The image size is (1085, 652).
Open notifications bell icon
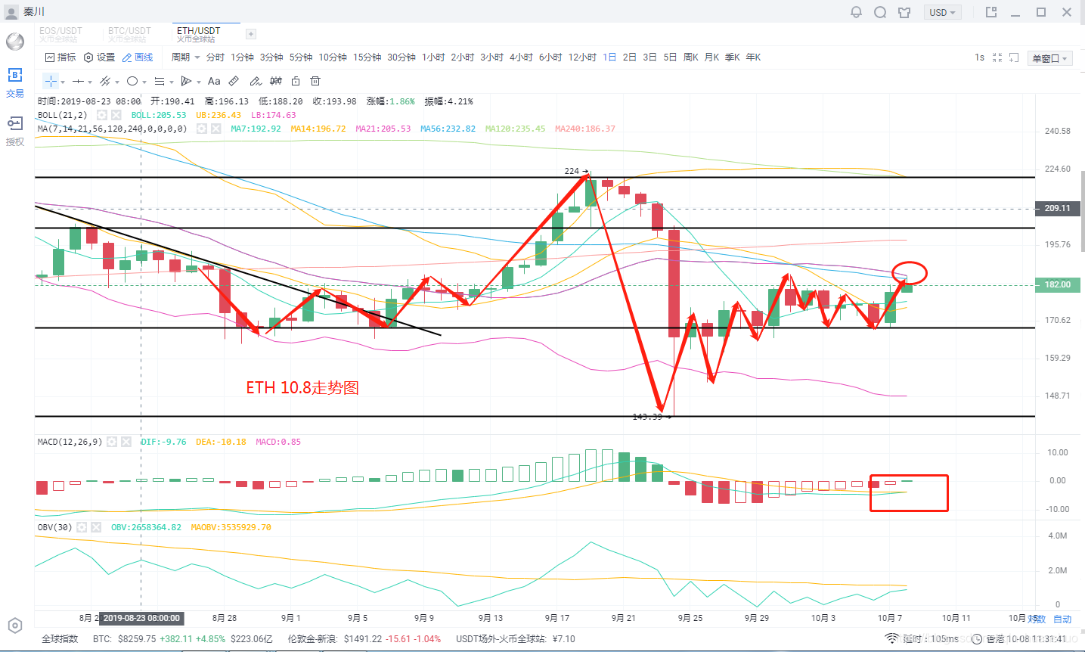pyautogui.click(x=856, y=12)
